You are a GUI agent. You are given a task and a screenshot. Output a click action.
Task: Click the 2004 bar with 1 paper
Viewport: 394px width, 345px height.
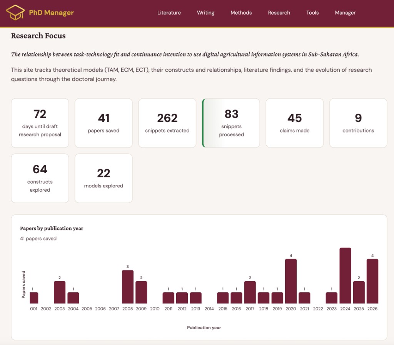pos(73,298)
